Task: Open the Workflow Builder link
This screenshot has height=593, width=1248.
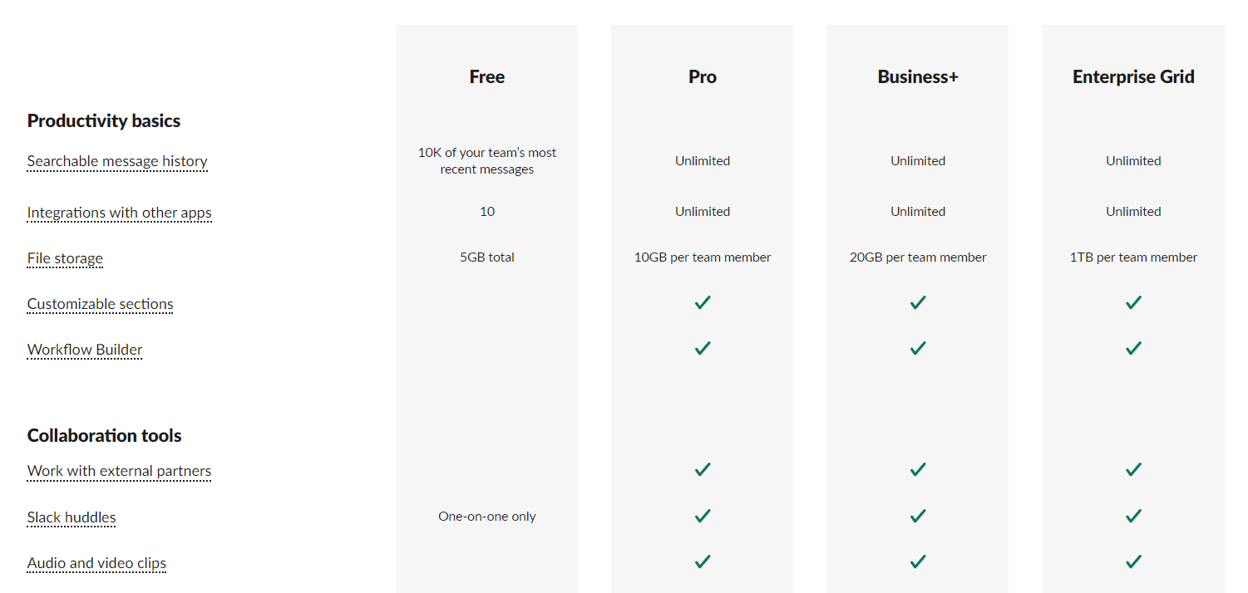Action: coord(84,350)
